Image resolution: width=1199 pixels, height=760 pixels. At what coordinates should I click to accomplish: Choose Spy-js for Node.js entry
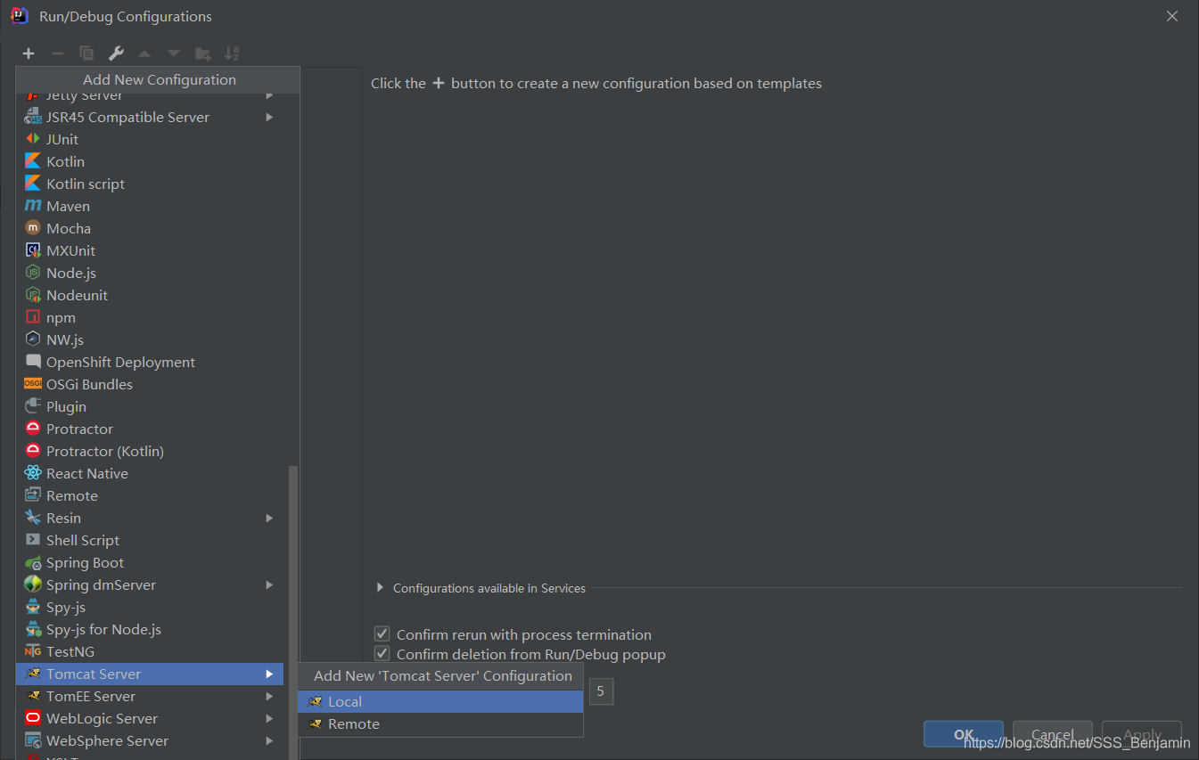(x=150, y=629)
